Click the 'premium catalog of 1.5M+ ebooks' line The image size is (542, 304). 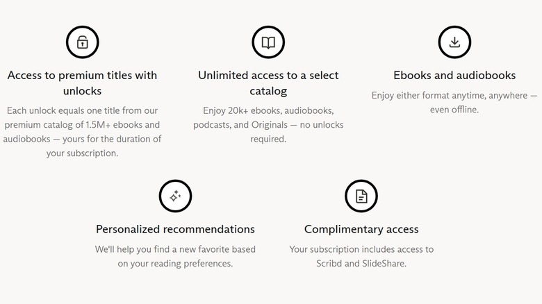(83, 124)
